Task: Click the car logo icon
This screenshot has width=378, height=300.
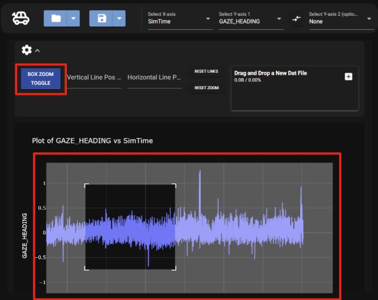Action: pos(21,18)
